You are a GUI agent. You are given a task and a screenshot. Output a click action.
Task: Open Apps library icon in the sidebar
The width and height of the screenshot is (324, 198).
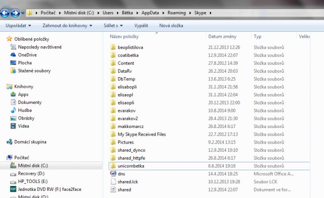pos(13,94)
